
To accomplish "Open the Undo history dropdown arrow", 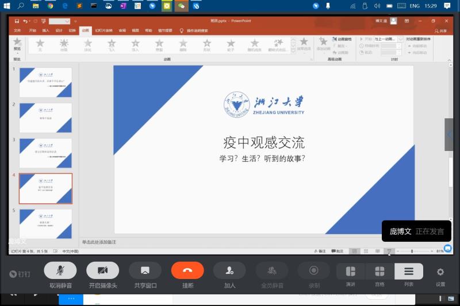I will pyautogui.click(x=30, y=21).
